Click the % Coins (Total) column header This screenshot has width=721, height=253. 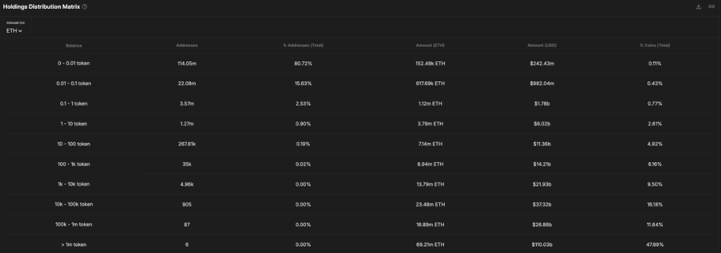(655, 45)
